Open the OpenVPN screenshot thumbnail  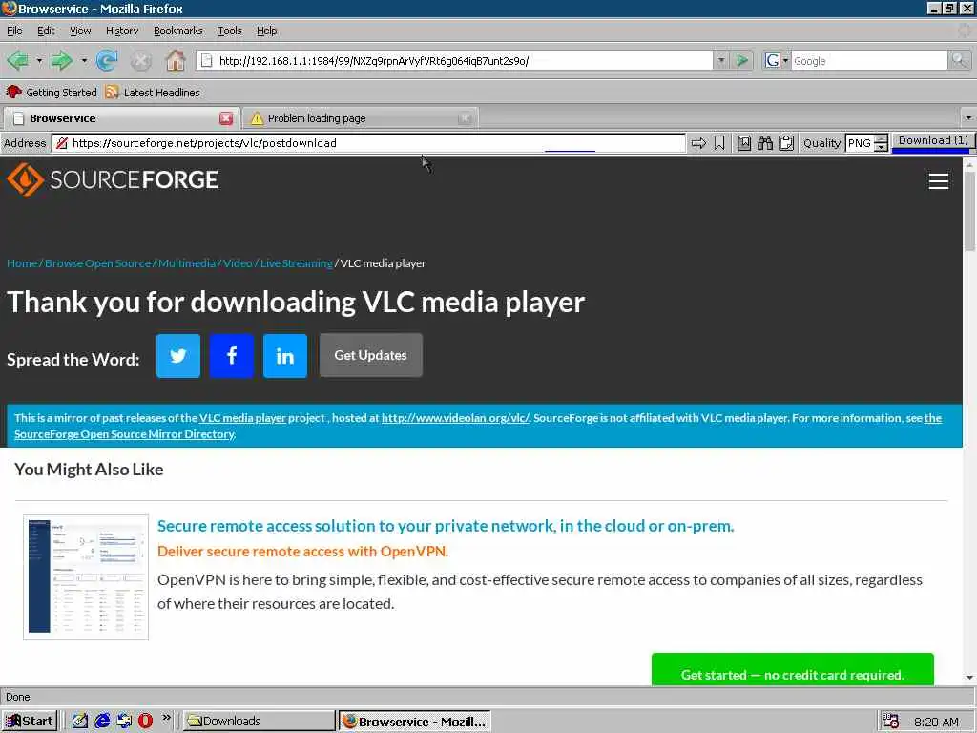coord(86,577)
